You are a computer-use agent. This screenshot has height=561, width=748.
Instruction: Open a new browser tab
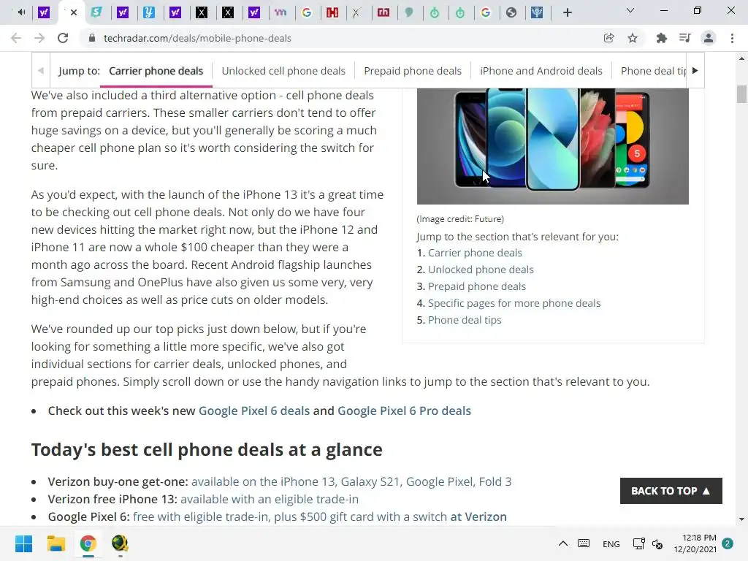pos(567,12)
